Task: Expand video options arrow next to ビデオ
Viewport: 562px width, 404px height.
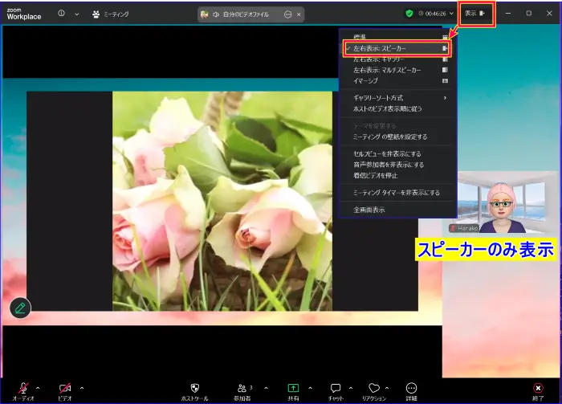Action: (82, 387)
